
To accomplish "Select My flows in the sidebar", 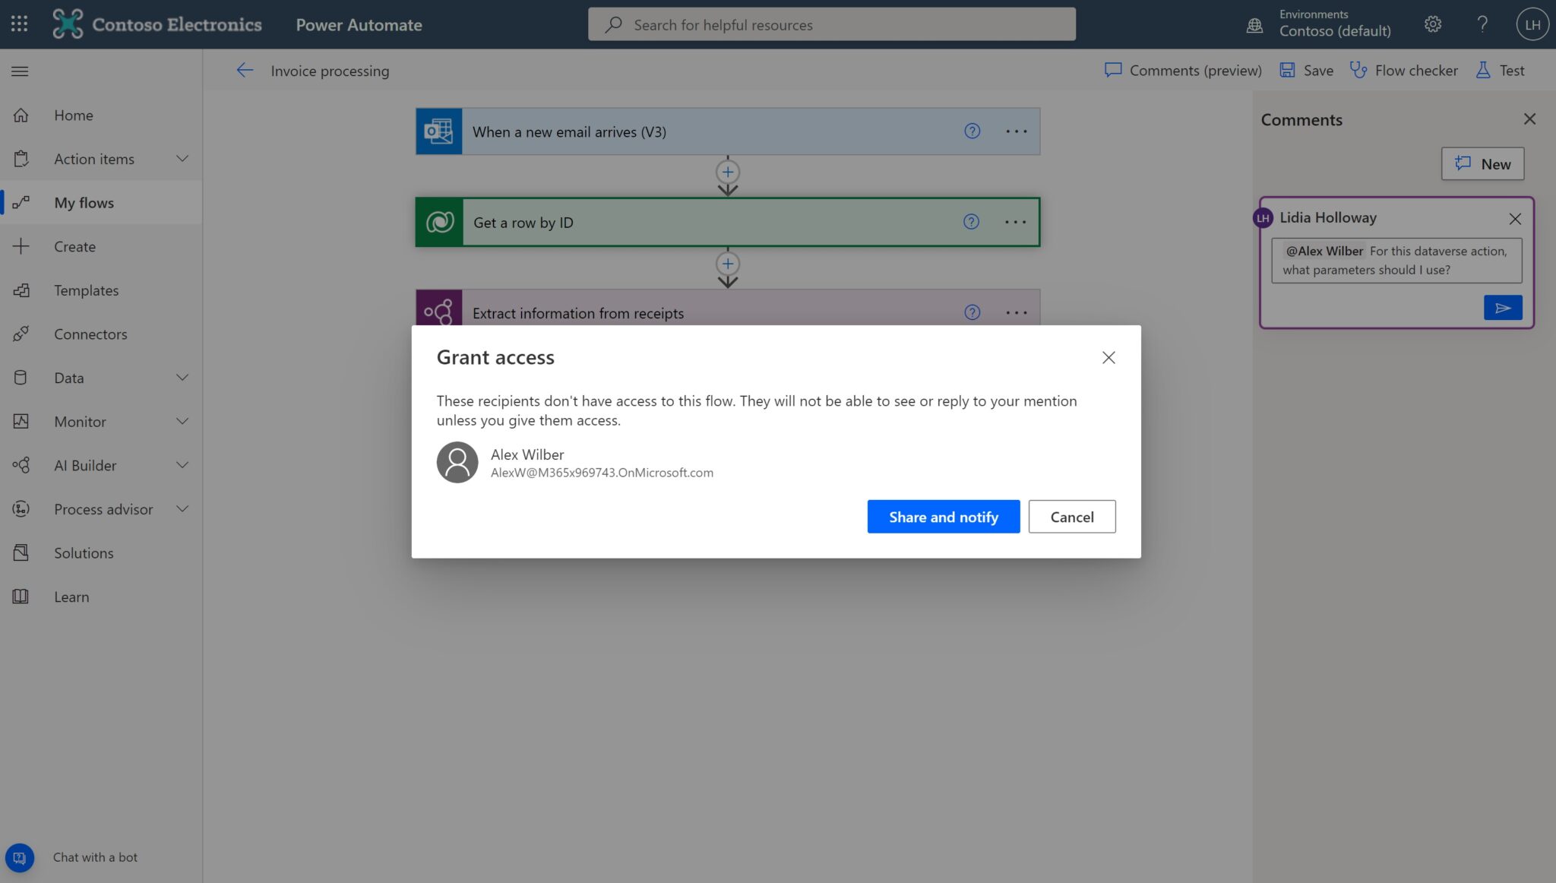I will pyautogui.click(x=85, y=202).
